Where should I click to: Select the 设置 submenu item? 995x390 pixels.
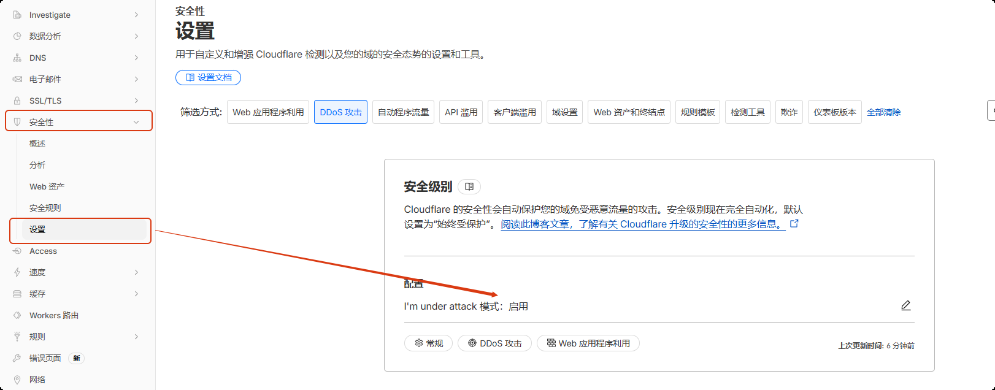pyautogui.click(x=84, y=229)
